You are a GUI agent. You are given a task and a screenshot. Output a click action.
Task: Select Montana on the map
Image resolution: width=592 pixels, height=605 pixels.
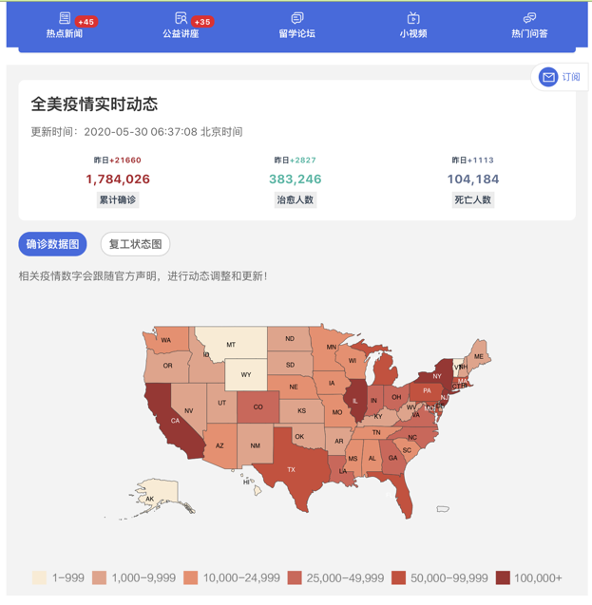click(x=233, y=344)
